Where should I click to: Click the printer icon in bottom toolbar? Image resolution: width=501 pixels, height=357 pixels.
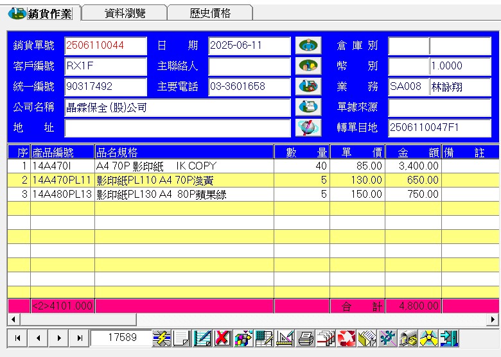[306, 338]
